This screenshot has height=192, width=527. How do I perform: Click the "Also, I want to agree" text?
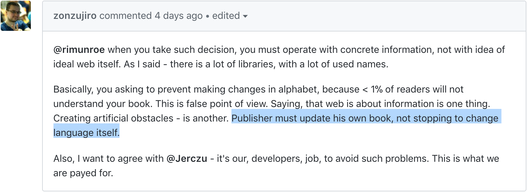108,158
